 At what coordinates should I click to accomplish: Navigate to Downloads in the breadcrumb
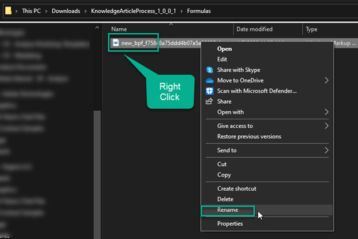66,11
